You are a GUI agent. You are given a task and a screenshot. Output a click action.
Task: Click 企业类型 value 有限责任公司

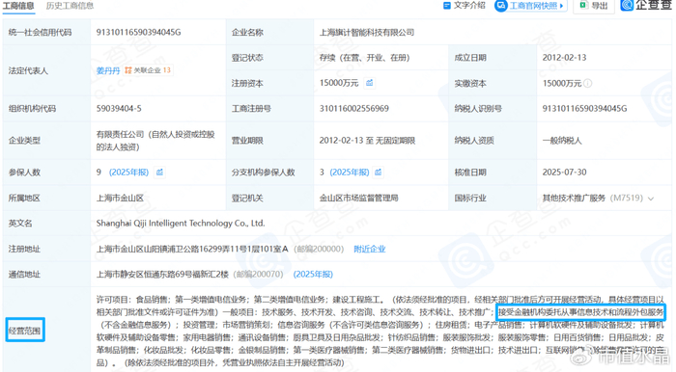tap(155, 141)
